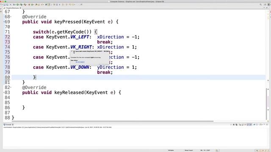This screenshot has width=271, height=152.
Task: Toggle Scroll Lock in Console toolbar
Action: [243, 125]
